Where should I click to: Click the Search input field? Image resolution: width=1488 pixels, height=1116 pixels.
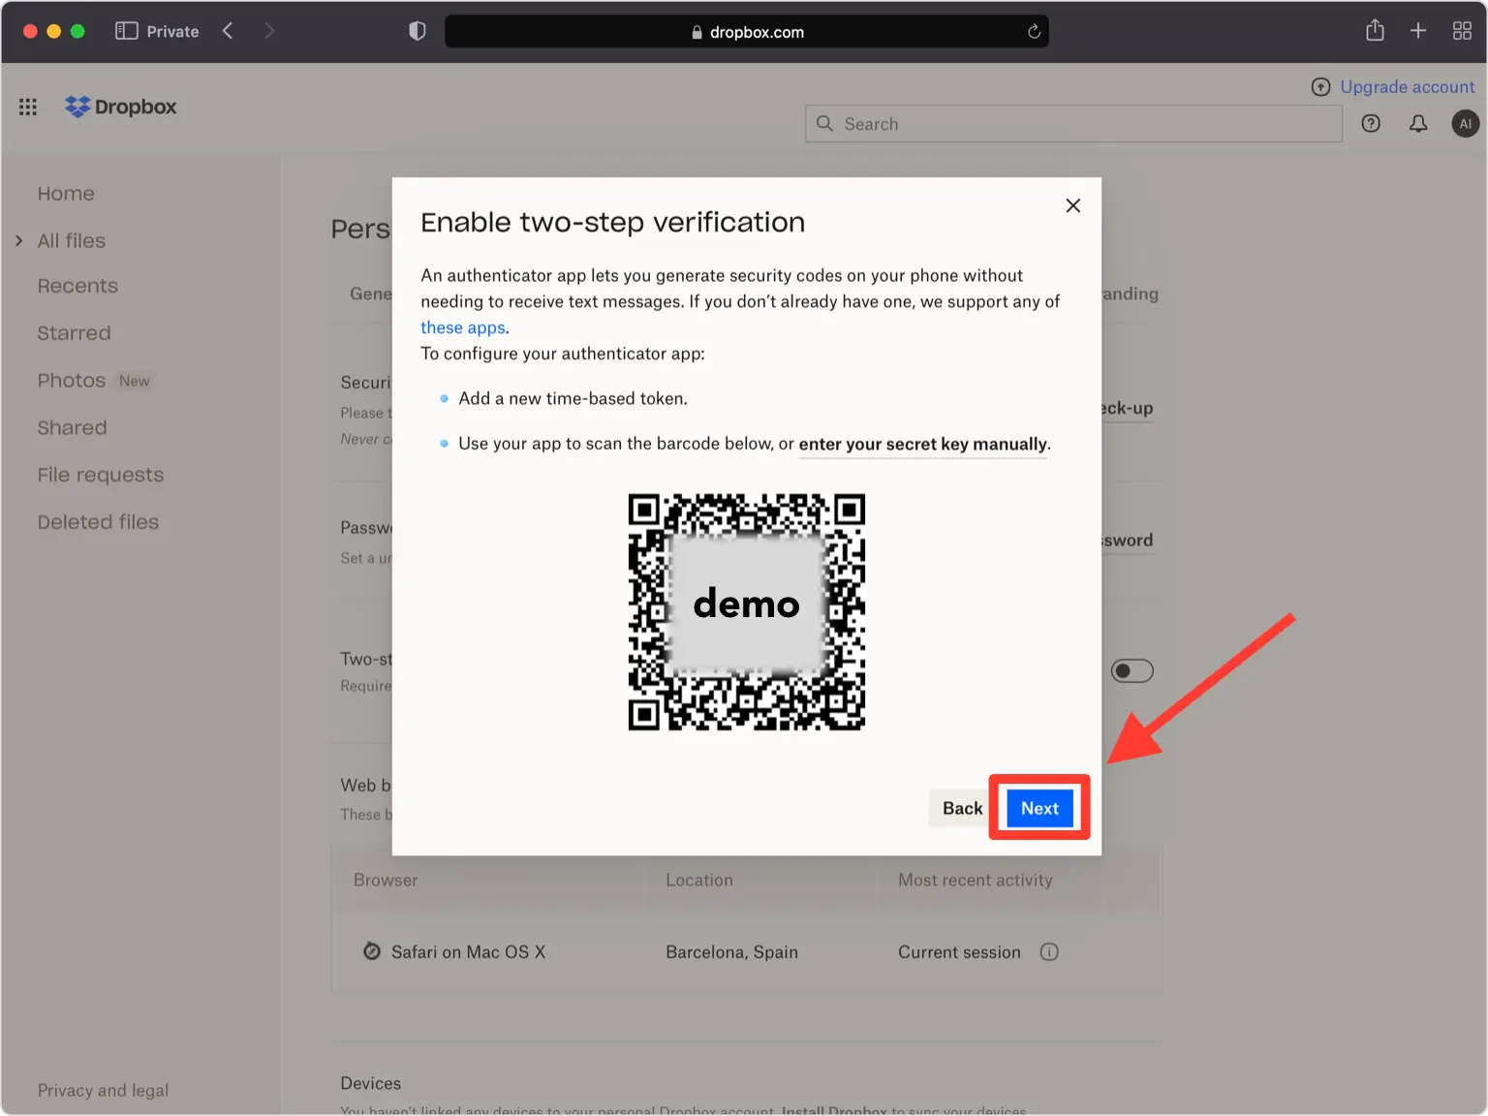(1073, 124)
